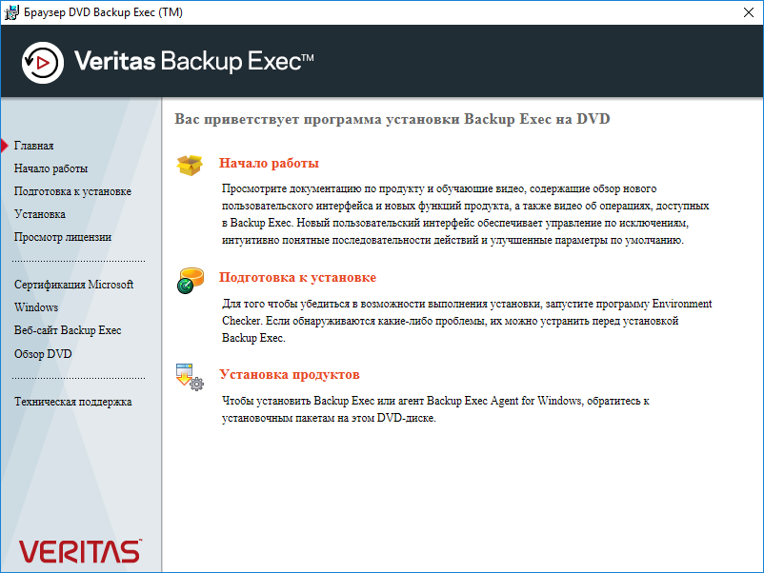The image size is (764, 573).
Task: Click the database Environment Checker icon
Action: (x=190, y=281)
